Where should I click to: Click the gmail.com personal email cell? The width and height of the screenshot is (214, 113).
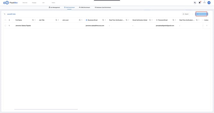coord(165,26)
